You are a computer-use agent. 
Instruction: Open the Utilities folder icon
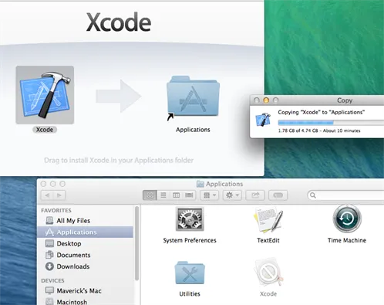click(x=190, y=273)
